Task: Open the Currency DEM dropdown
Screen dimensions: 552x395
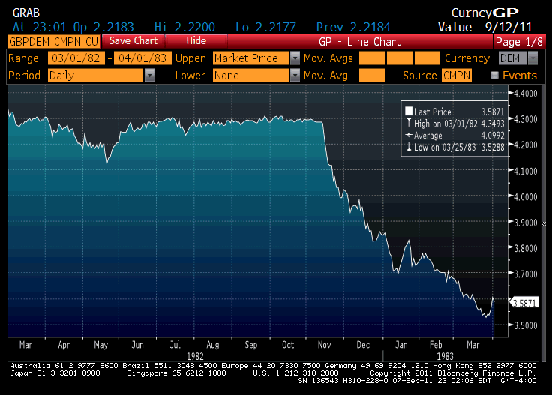Action: point(532,58)
